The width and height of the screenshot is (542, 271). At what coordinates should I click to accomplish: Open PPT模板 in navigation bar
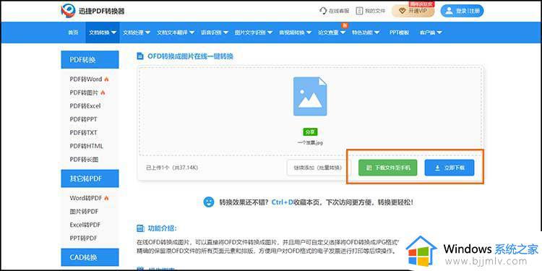point(399,33)
